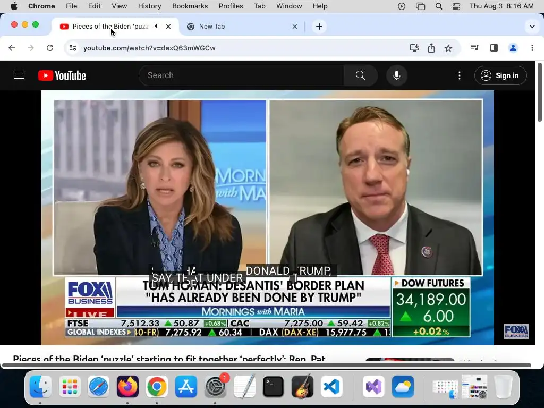
Task: Focus the YouTube Search field
Action: [242, 75]
